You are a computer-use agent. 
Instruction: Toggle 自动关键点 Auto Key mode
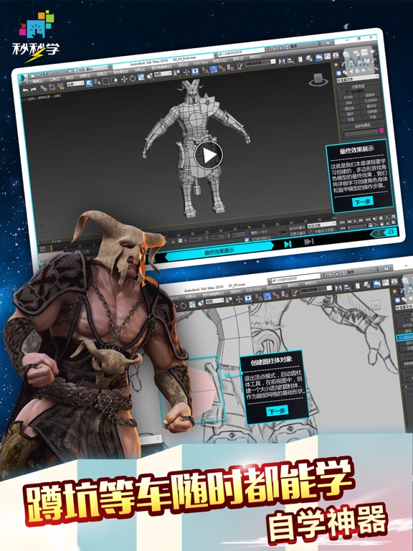click(x=297, y=227)
